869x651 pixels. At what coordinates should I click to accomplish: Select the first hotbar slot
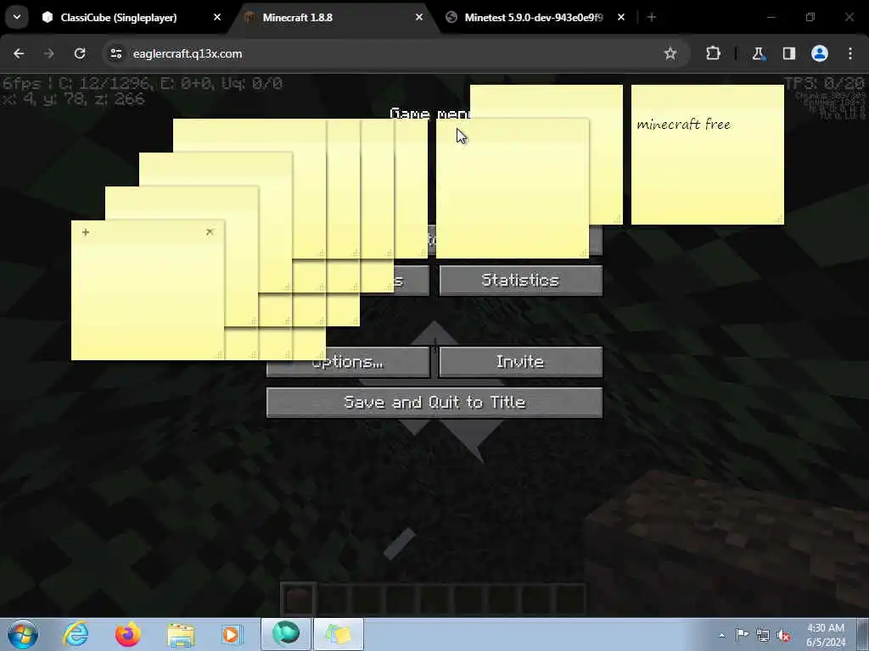click(298, 599)
